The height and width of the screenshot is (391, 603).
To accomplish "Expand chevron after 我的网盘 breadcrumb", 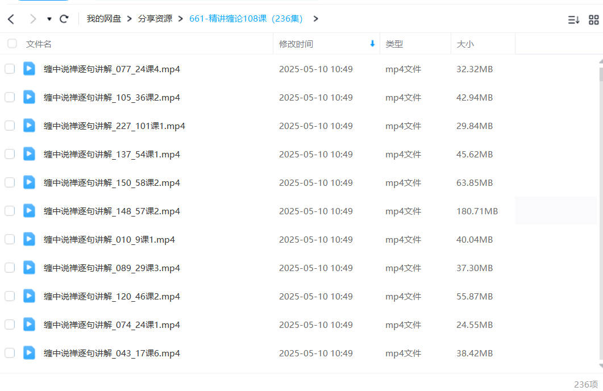I will 129,19.
